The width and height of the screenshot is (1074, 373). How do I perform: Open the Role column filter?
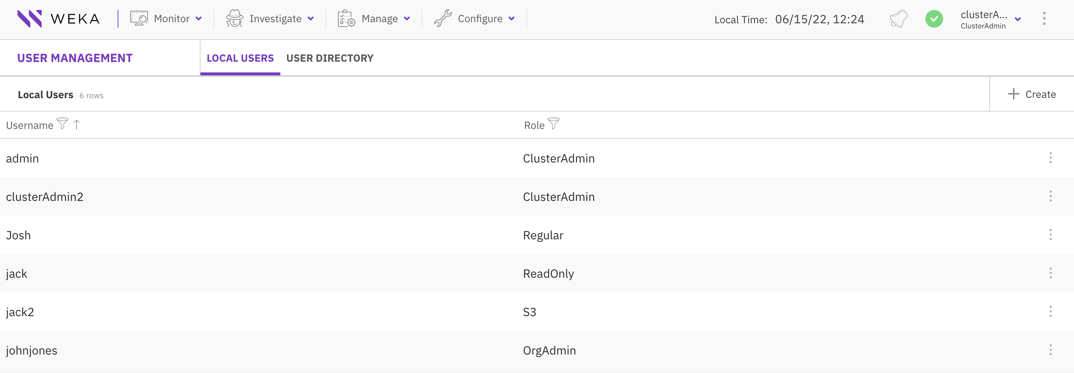(x=554, y=124)
